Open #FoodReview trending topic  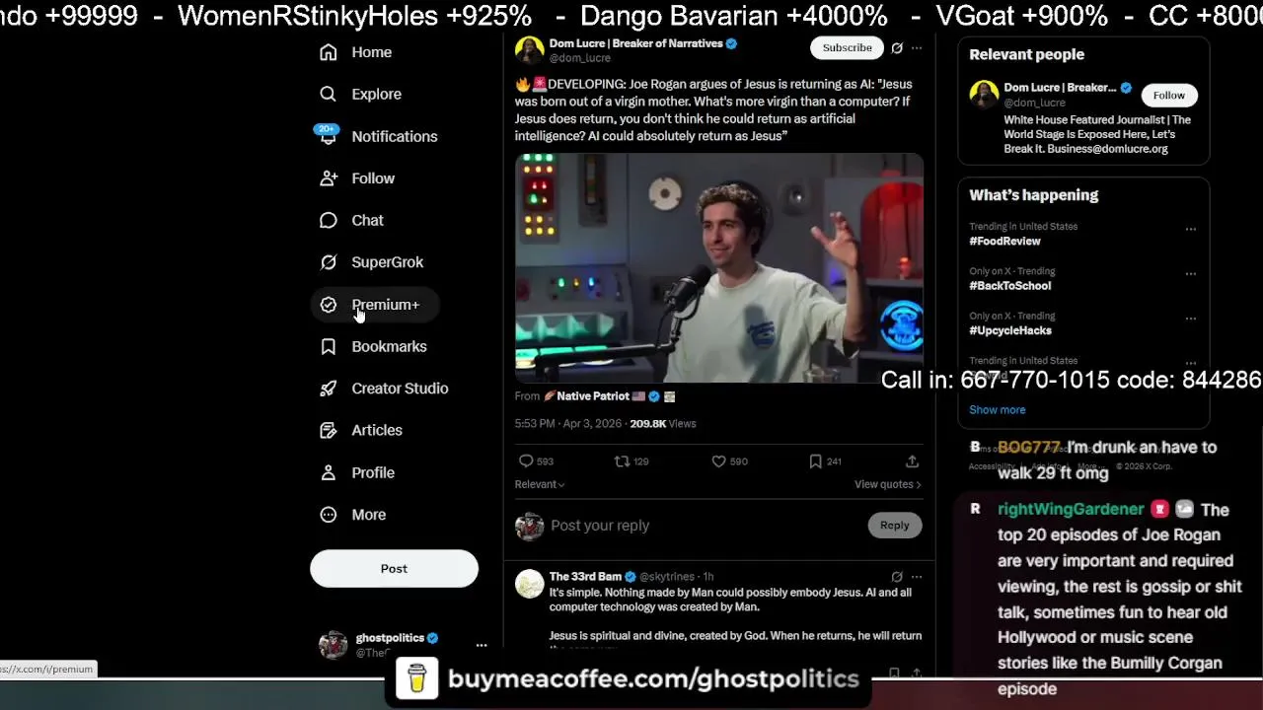point(1004,241)
